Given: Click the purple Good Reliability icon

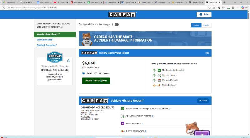Looking at the screenshot, I should click(x=123, y=124).
